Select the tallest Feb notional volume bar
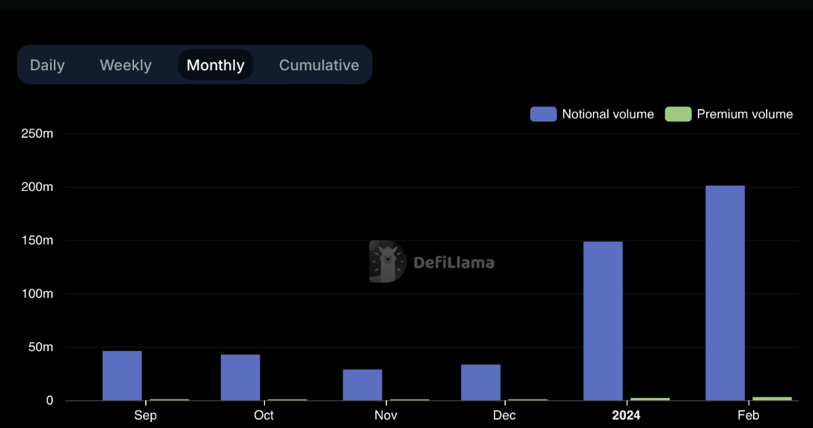The width and height of the screenshot is (813, 428). [725, 293]
